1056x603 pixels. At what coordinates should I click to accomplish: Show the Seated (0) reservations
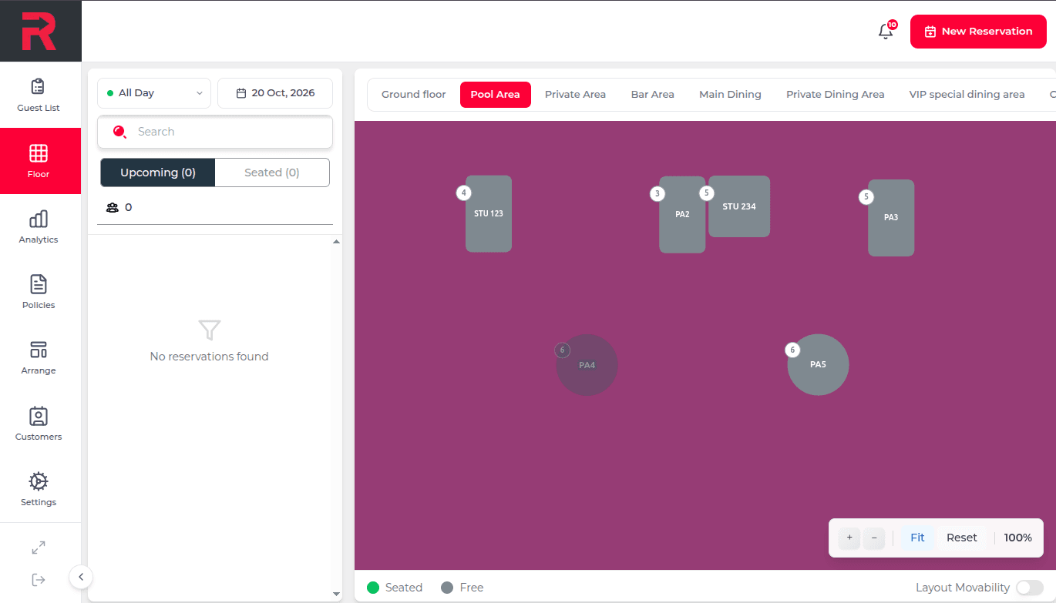(x=272, y=173)
